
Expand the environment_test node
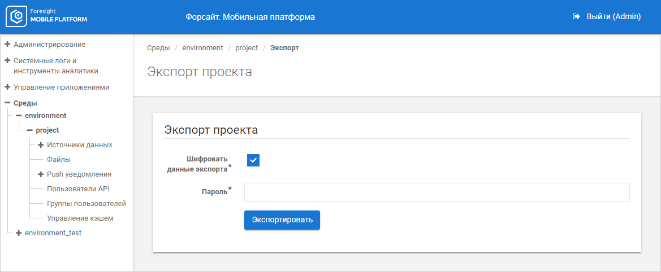pyautogui.click(x=19, y=233)
